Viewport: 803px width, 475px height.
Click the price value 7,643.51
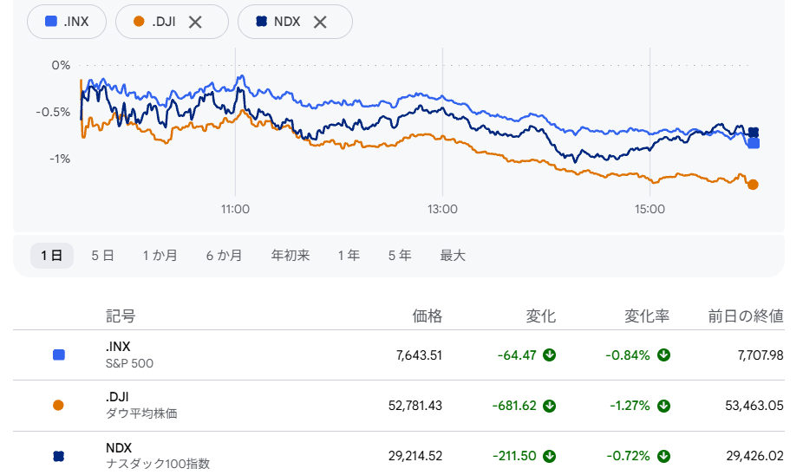[x=419, y=355]
